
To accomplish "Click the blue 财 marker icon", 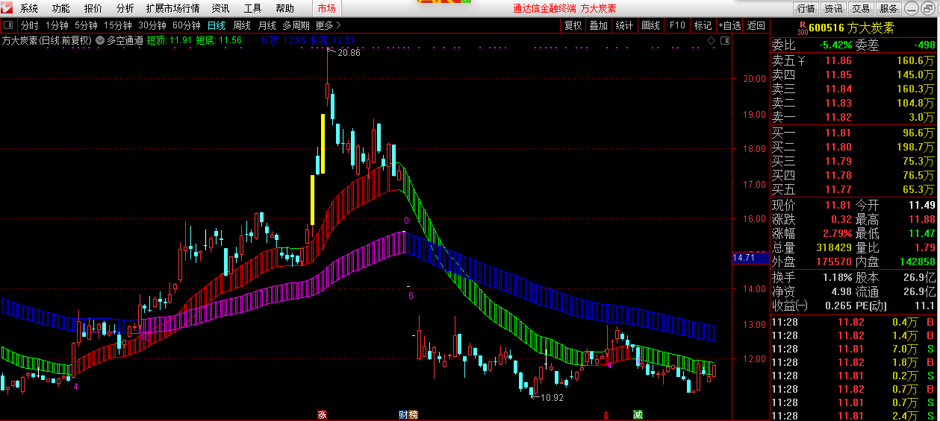I will pos(403,414).
